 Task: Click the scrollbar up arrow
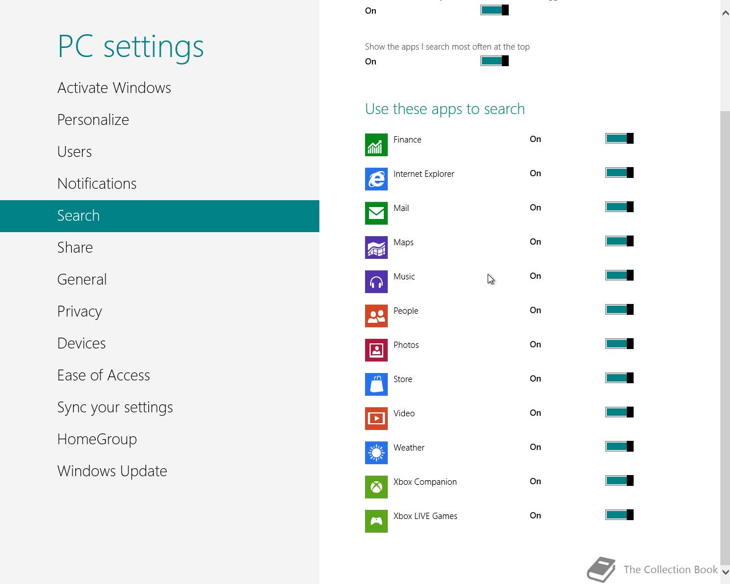725,13
